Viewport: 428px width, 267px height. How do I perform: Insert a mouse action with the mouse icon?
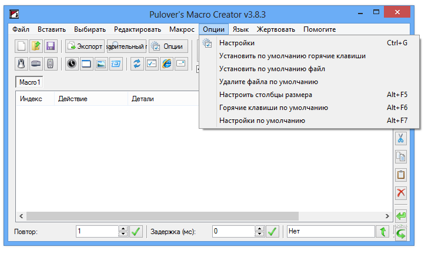tap(21, 64)
